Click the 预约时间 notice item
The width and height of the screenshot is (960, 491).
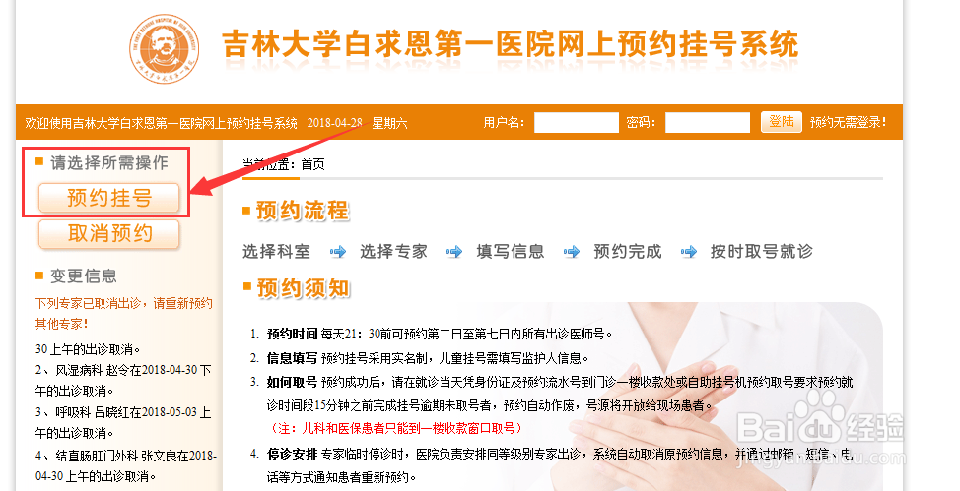click(440, 334)
